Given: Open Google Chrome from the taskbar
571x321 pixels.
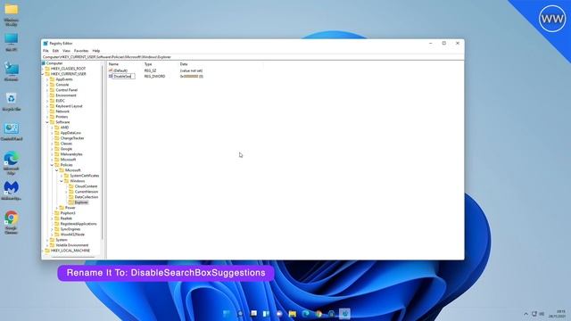Looking at the screenshot, I should coord(319,314).
